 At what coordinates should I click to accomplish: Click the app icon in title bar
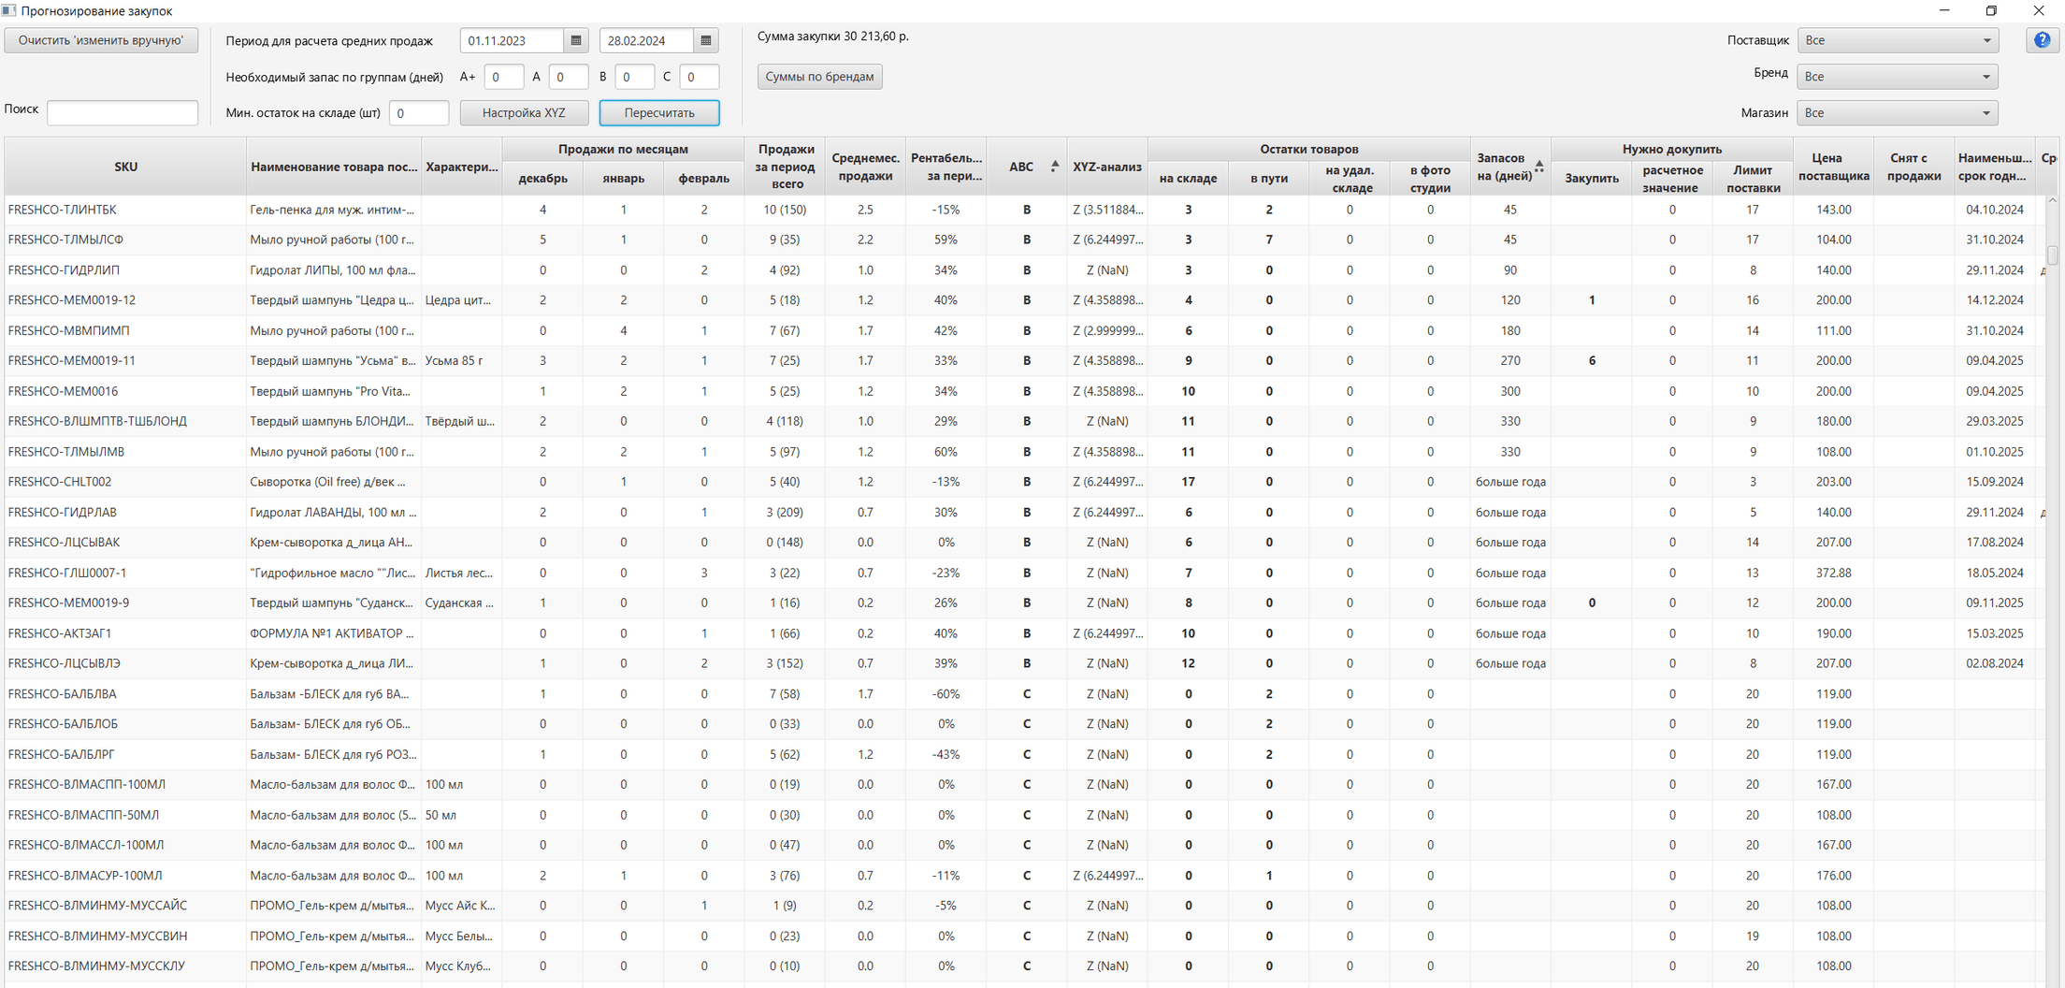(x=8, y=10)
